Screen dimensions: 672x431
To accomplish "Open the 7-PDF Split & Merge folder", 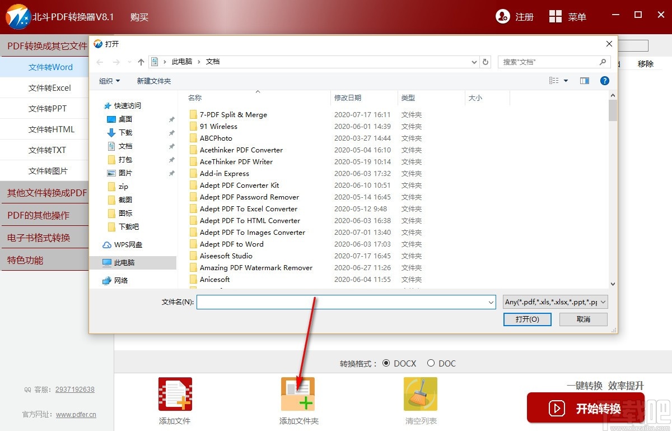I will coord(234,114).
